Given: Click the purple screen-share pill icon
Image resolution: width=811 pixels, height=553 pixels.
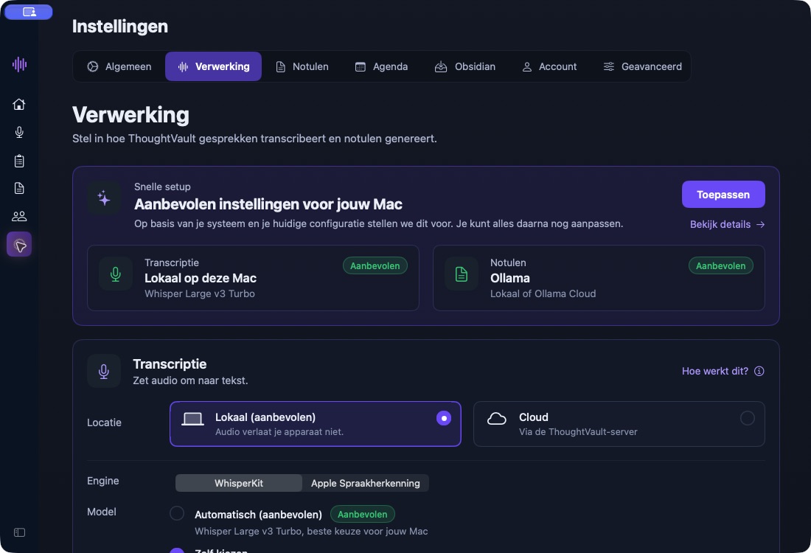Looking at the screenshot, I should coord(29,12).
